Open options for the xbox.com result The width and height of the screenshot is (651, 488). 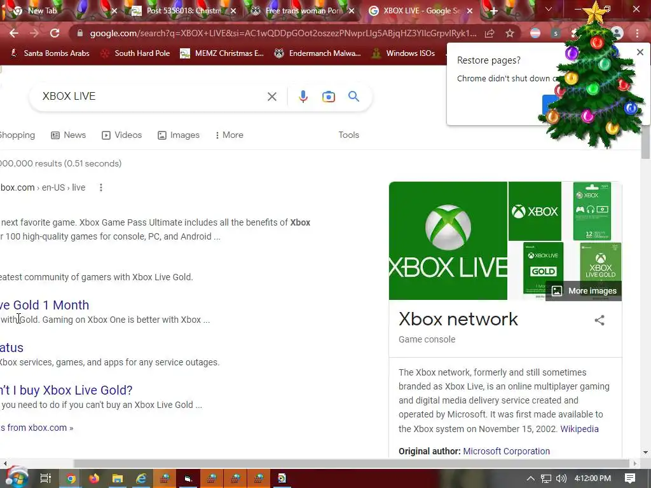click(x=101, y=187)
